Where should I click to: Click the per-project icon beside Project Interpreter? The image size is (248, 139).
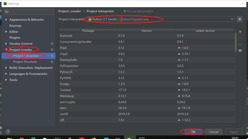click(52, 56)
